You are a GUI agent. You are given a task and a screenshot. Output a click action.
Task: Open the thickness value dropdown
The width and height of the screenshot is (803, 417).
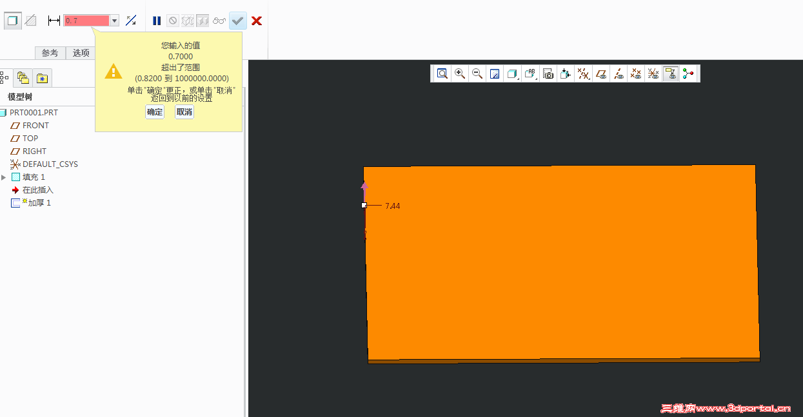coord(114,20)
